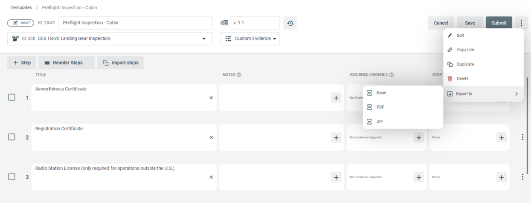Image resolution: width=531 pixels, height=203 pixels.
Task: Select checkbox for step 2 Registration Certificate
Action: click(11, 137)
